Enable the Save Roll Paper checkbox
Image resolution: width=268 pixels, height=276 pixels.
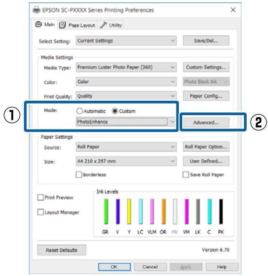pos(186,175)
